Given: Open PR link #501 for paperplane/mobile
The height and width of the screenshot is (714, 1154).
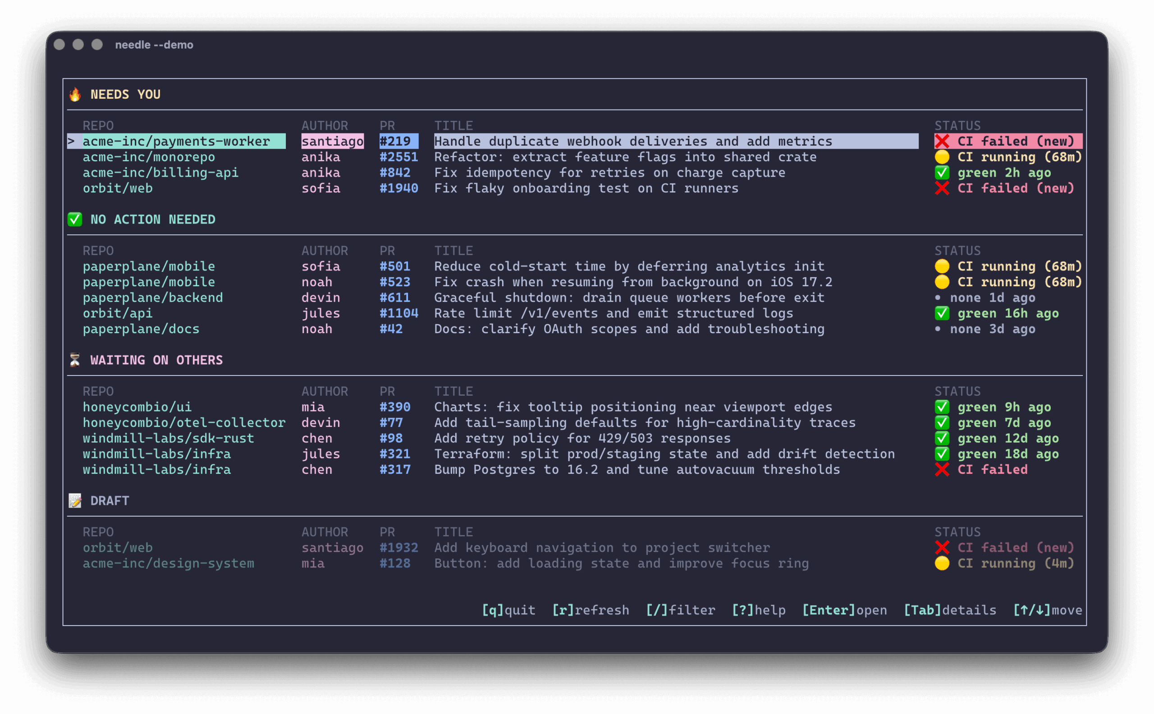Looking at the screenshot, I should point(395,266).
